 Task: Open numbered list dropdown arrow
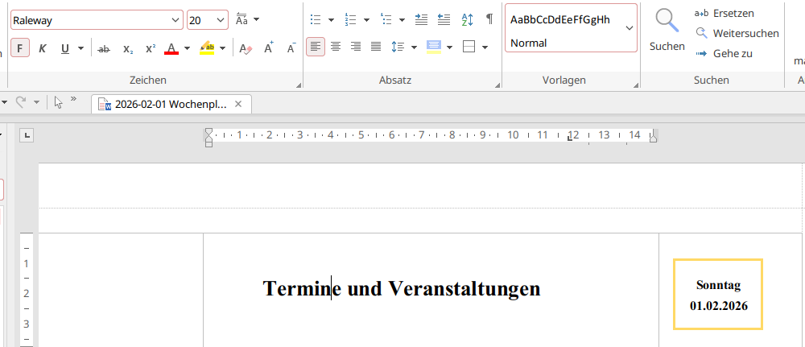(x=366, y=20)
